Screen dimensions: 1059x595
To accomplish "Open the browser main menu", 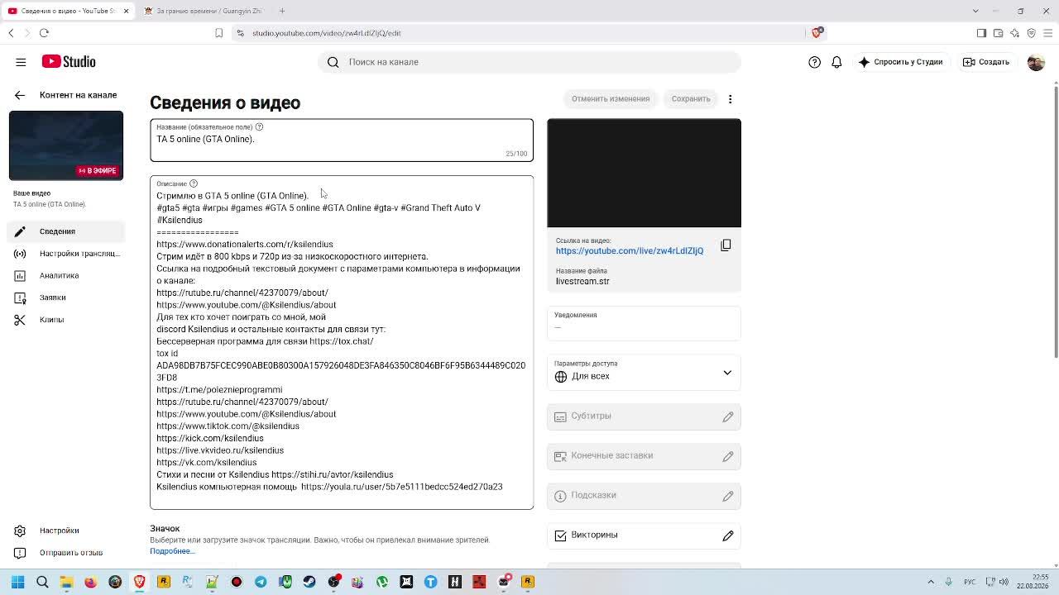I will coord(1048,33).
